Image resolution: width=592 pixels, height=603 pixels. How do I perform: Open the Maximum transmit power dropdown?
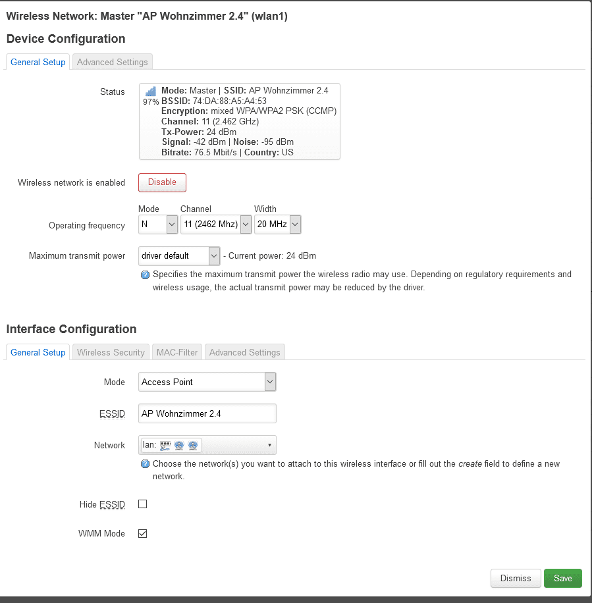[179, 255]
